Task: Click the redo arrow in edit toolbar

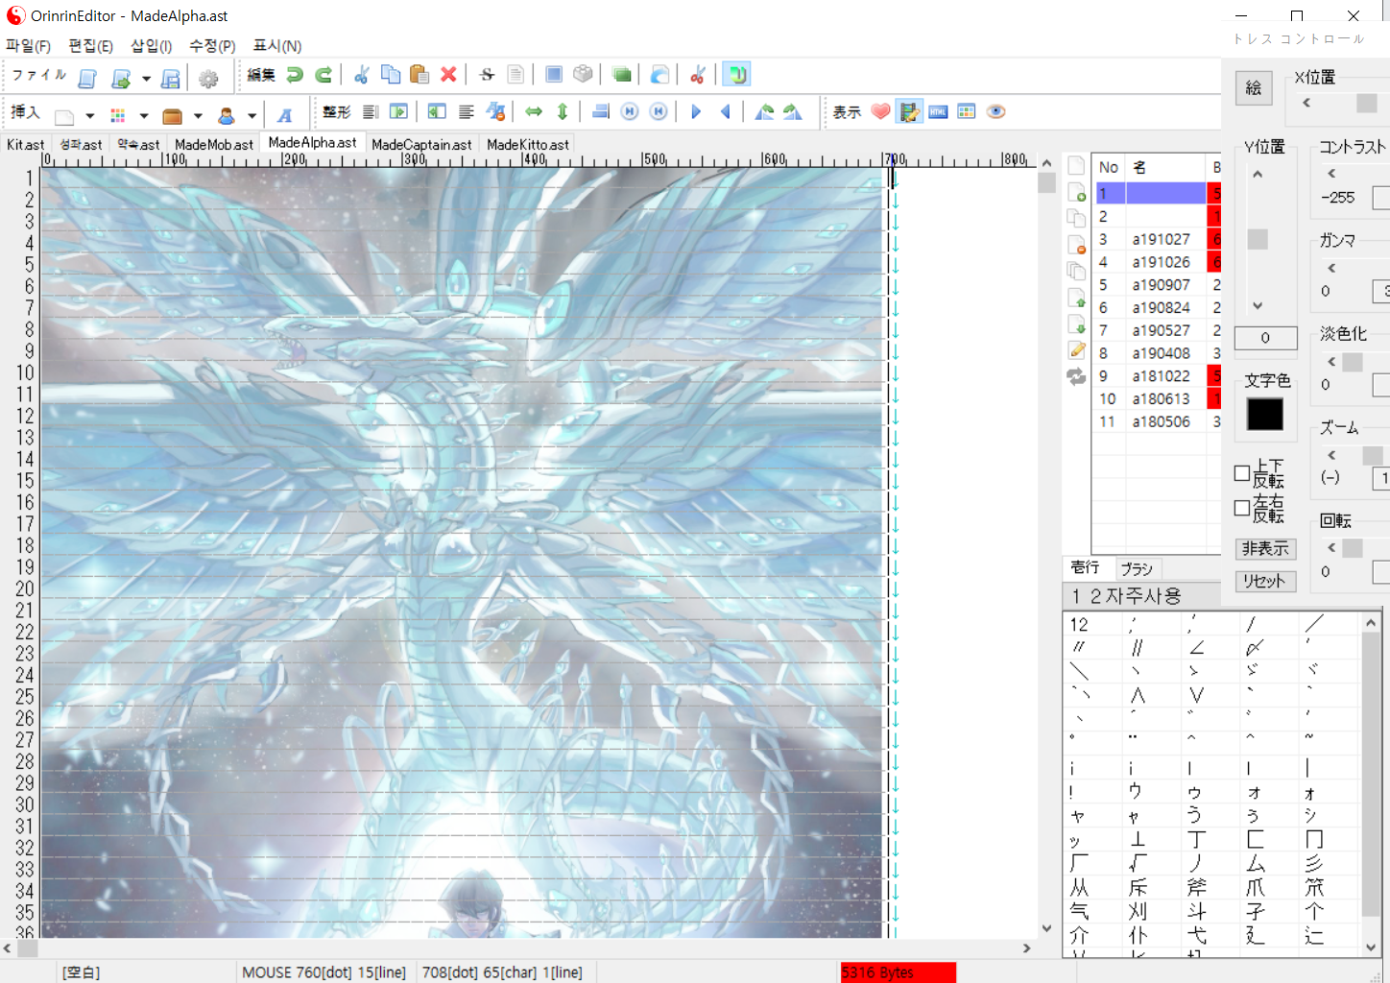Action: [324, 75]
